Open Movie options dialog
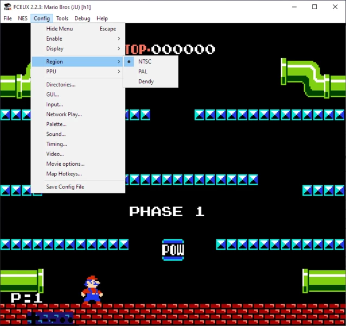Image resolution: width=346 pixels, height=326 pixels. [x=78, y=164]
